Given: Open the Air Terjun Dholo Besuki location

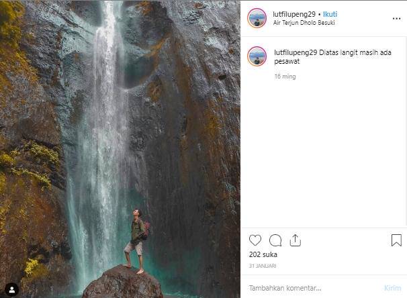Looking at the screenshot, I should (x=304, y=23).
